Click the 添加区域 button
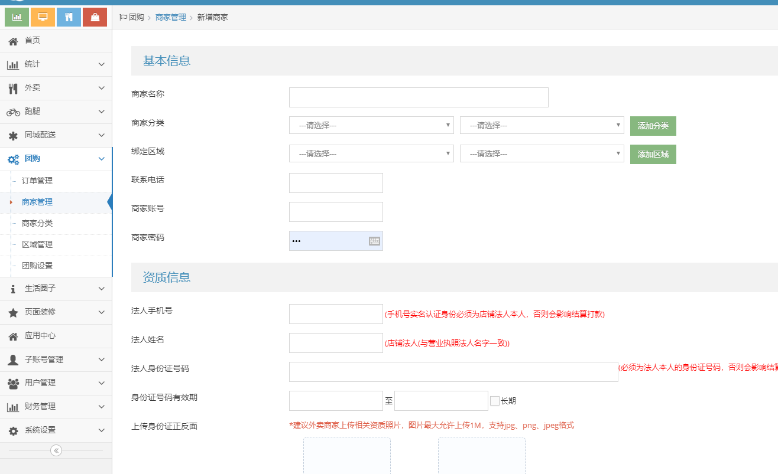This screenshot has width=778, height=474. [x=653, y=154]
